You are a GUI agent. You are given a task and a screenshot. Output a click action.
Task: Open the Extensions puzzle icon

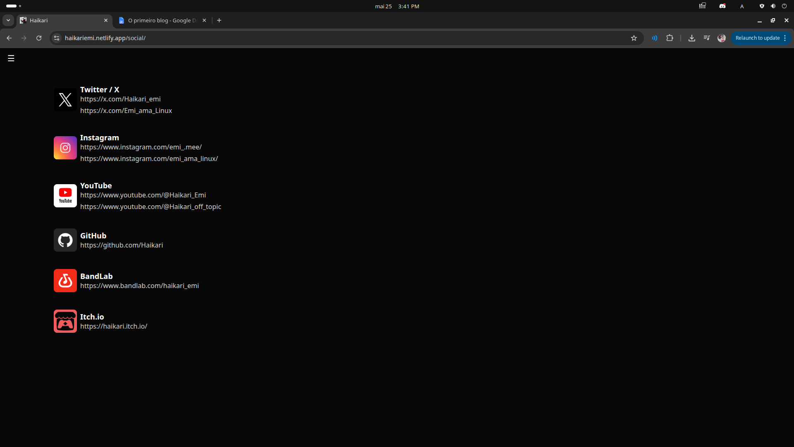670,38
